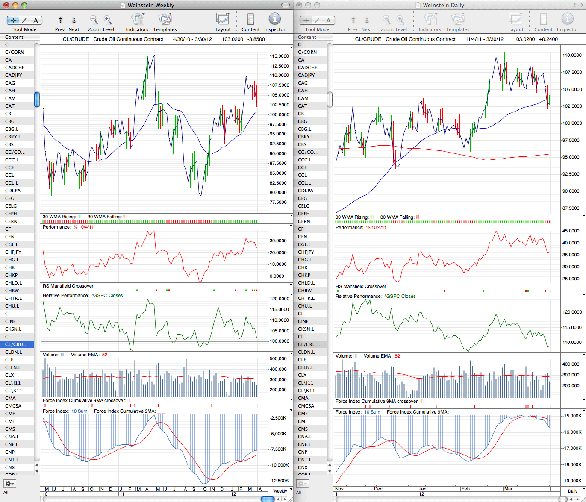
Task: Open the gear action menu below symbol list
Action: (x=9, y=484)
